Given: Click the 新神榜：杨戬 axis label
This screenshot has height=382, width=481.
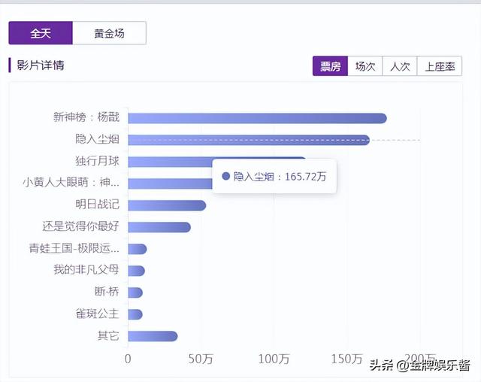Looking at the screenshot, I should coord(86,117).
